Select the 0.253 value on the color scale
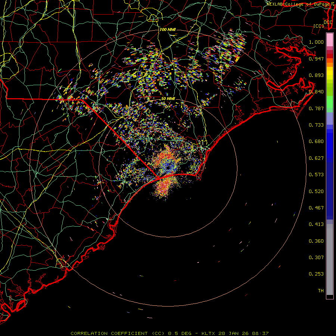336x336 pixels. click(316, 274)
